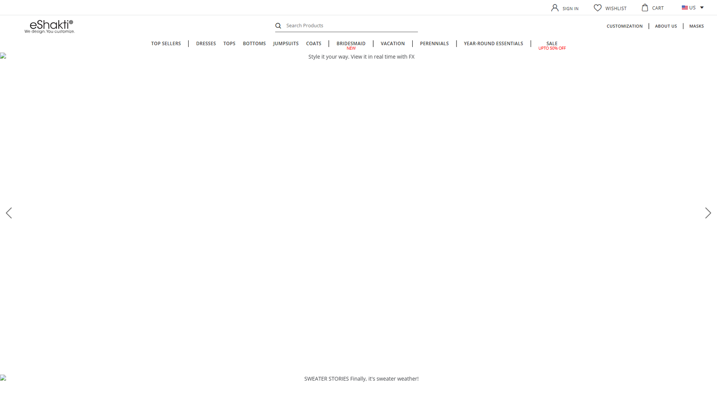
Task: Advance carousel with right arrow
Action: (x=708, y=213)
